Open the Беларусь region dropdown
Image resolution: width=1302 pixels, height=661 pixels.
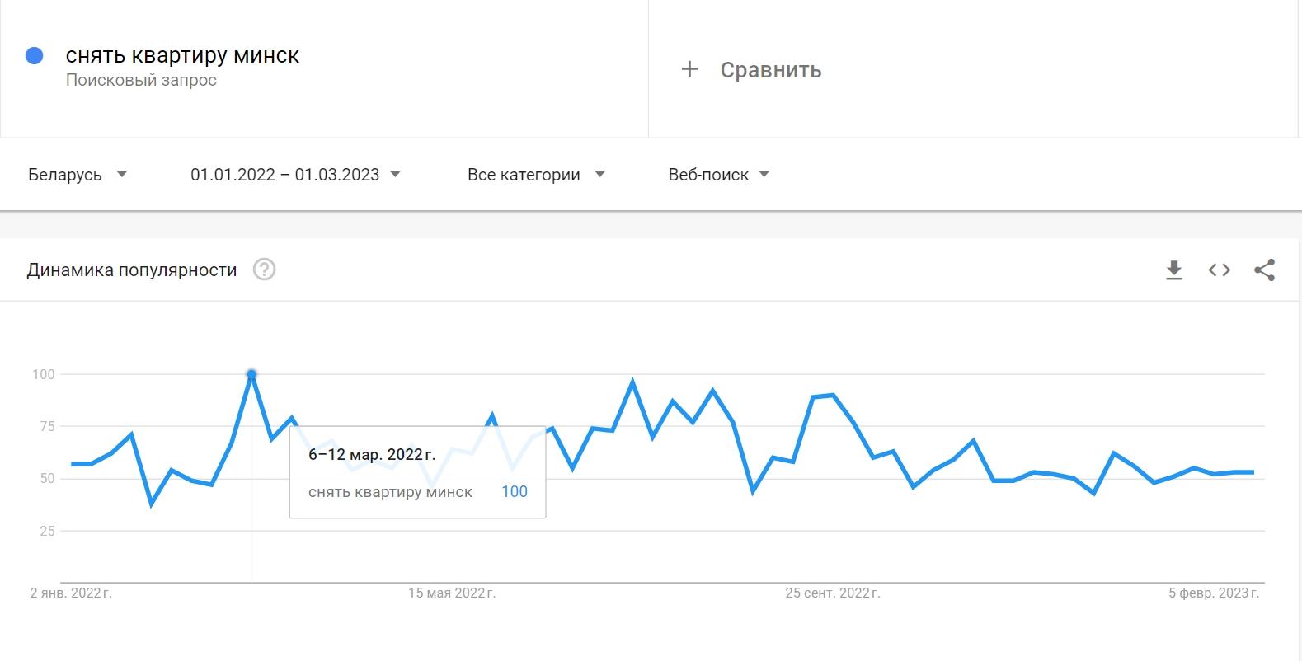[78, 175]
